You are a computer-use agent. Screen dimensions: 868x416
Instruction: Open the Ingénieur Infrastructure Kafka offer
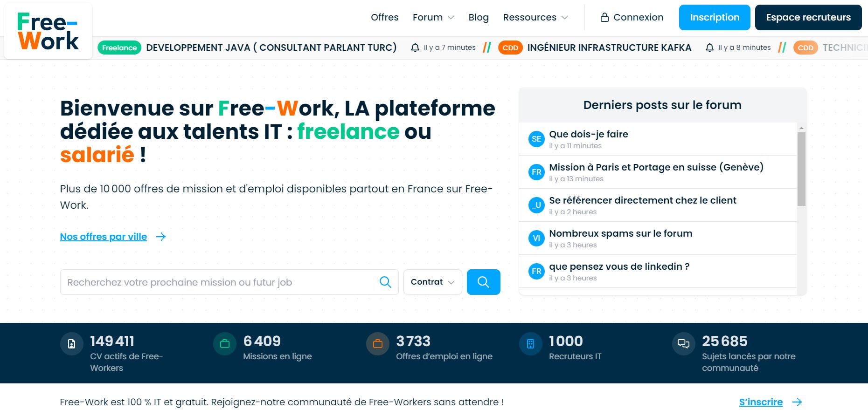(x=609, y=48)
